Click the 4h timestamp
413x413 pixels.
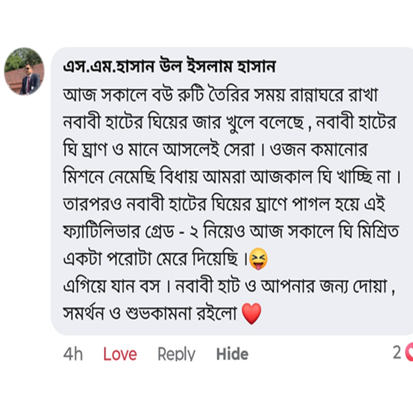click(x=73, y=354)
